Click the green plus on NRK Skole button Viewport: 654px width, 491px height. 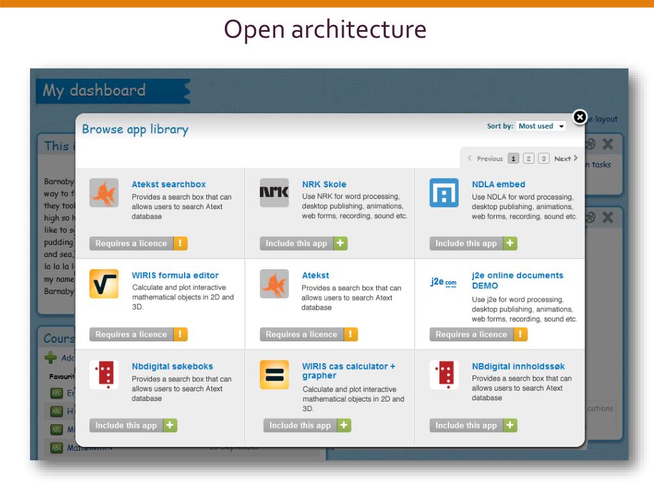coord(340,244)
